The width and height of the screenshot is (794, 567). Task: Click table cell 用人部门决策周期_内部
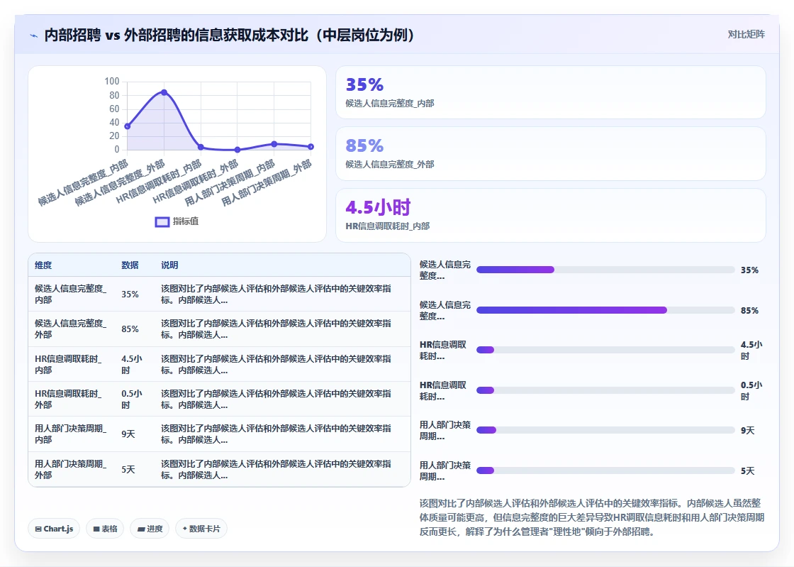point(70,434)
